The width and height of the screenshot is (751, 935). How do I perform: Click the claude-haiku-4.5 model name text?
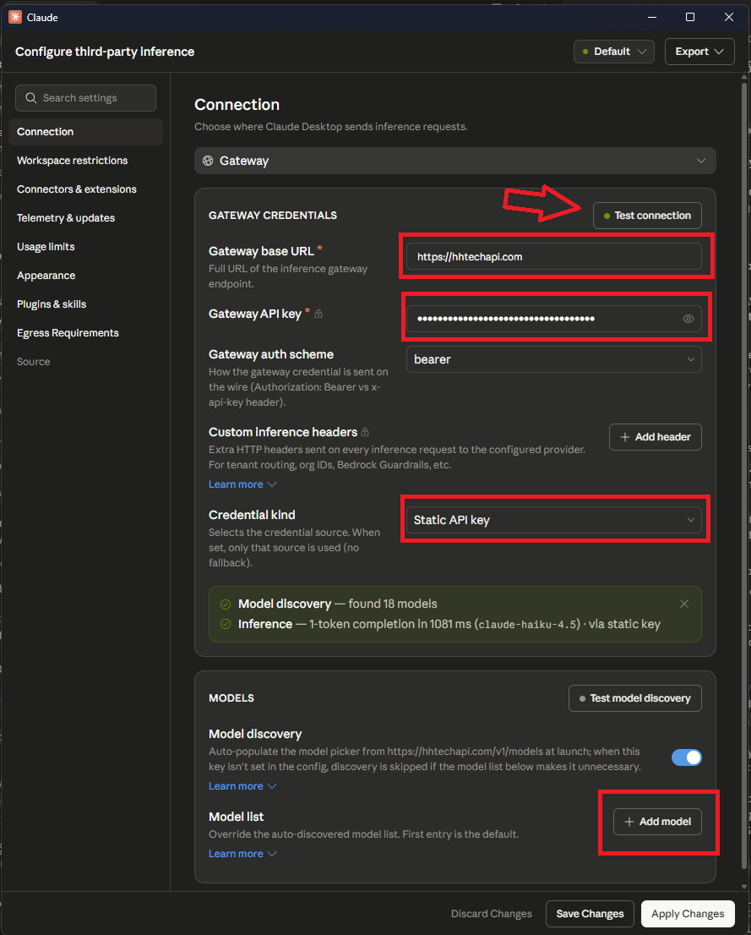coord(527,625)
